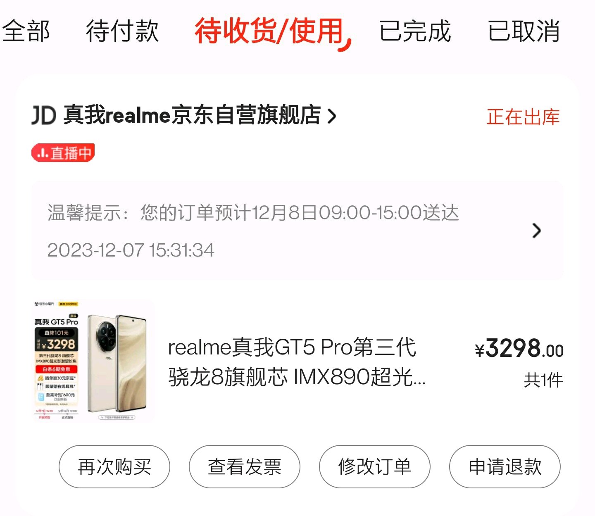View the 正在出库 order status

point(523,117)
